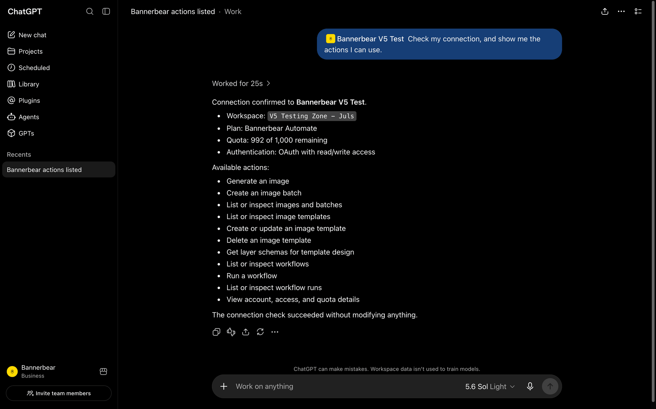The width and height of the screenshot is (656, 409).
Task: Open more actions under the response
Action: (275, 332)
